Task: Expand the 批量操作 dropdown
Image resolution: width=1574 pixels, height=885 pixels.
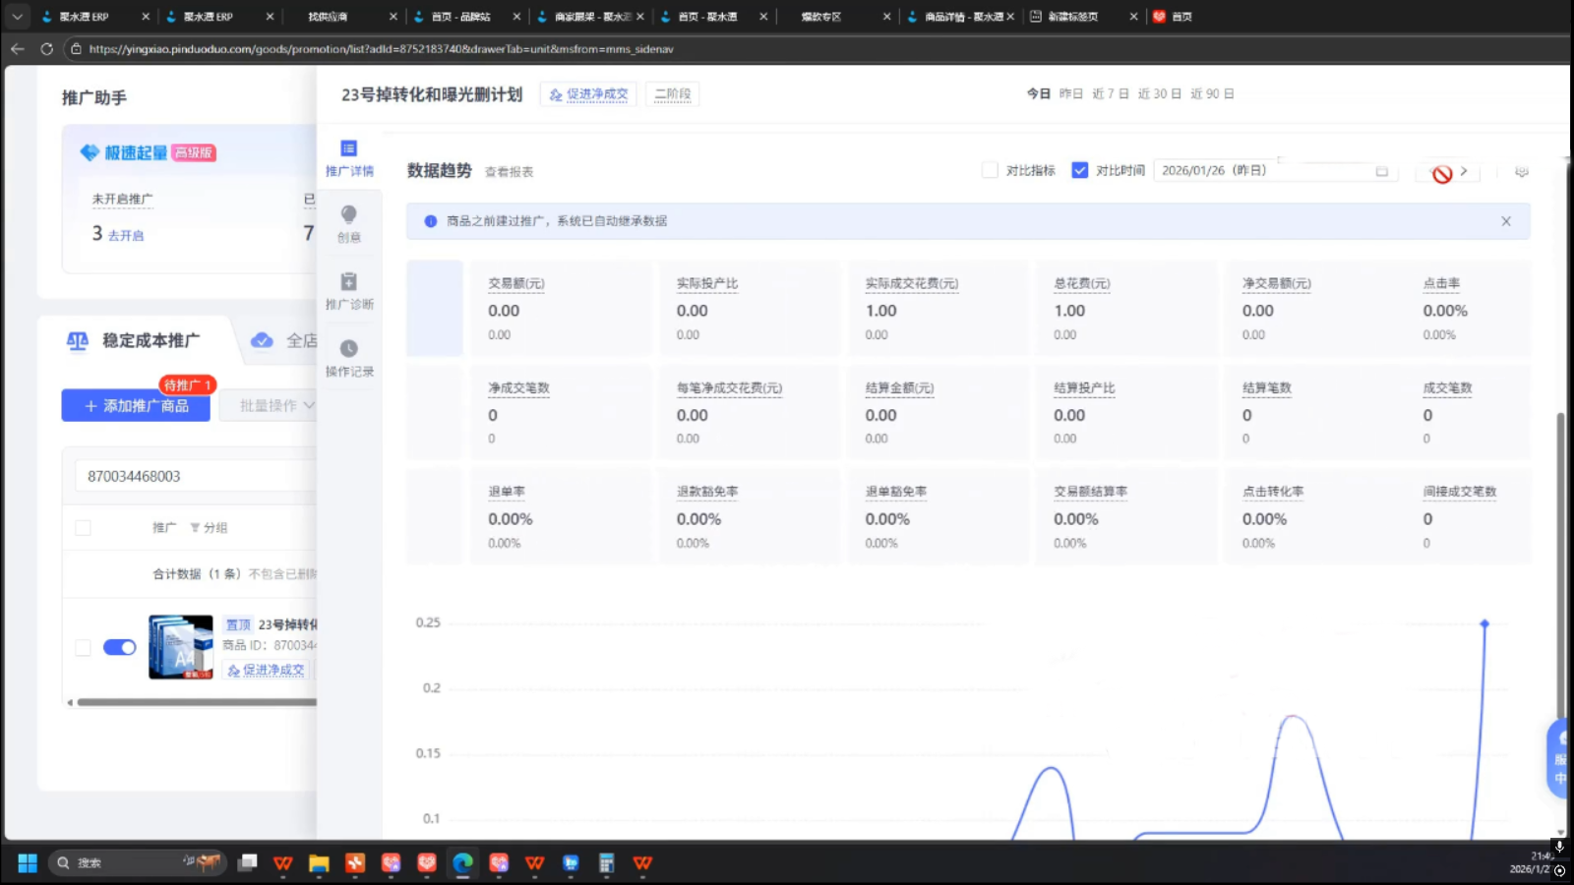Action: click(x=276, y=405)
